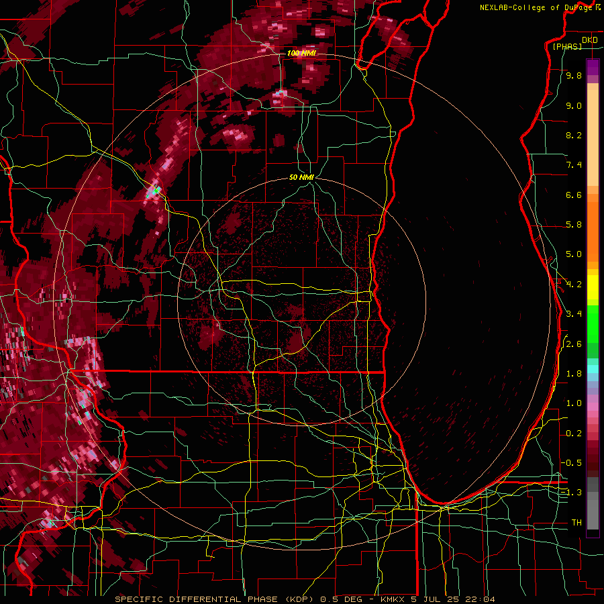Click the 1.0 scale label
Image resolution: width=604 pixels, height=604 pixels.
coord(574,404)
